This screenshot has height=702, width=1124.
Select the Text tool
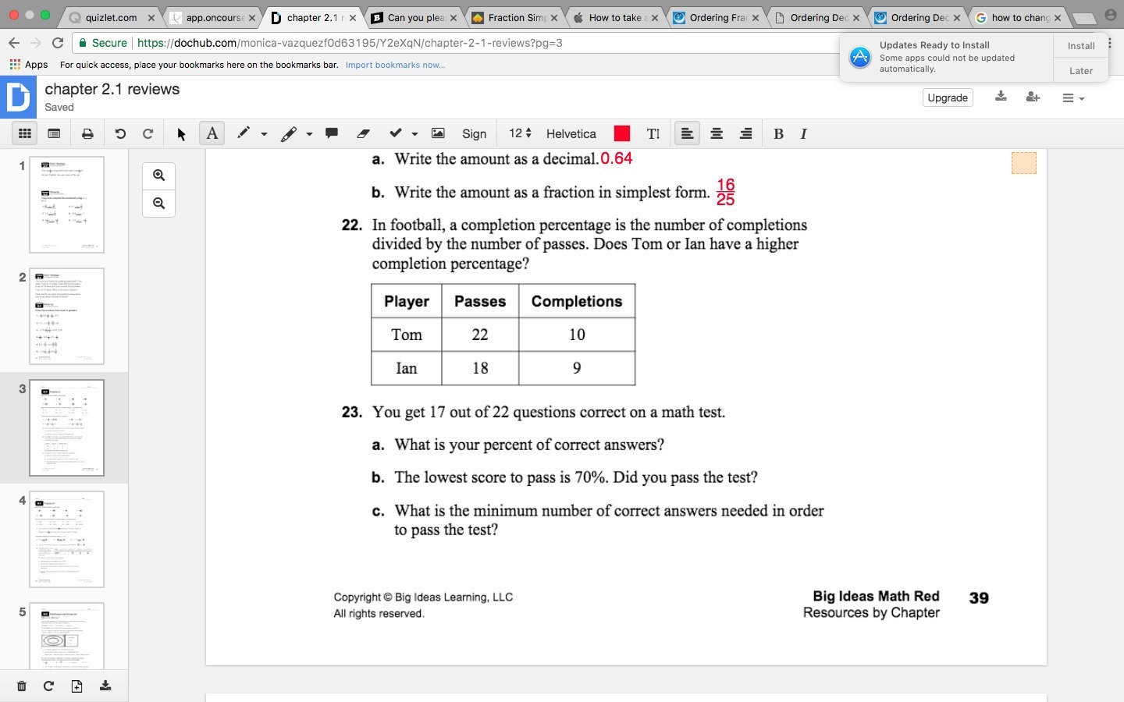pos(212,133)
